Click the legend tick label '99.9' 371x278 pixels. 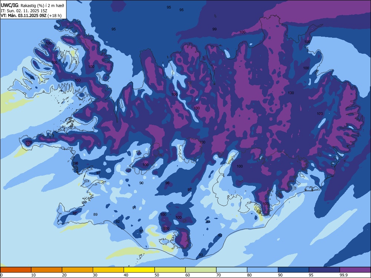[x=343, y=275]
